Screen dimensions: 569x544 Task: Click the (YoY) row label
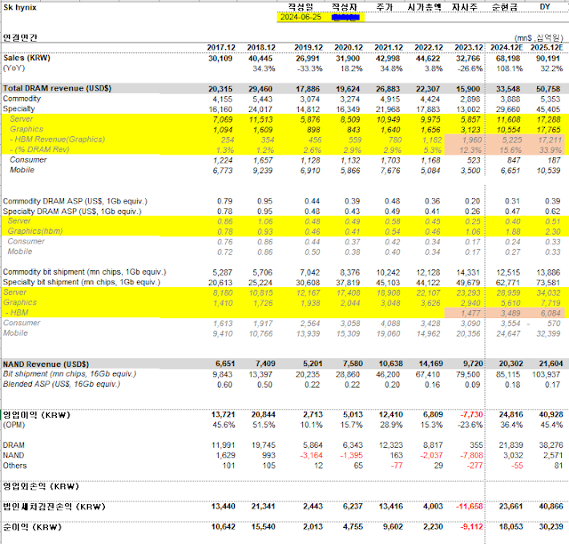coord(14,68)
